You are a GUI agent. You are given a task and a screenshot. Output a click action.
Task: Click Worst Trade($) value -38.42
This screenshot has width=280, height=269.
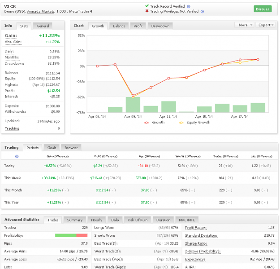174,251
